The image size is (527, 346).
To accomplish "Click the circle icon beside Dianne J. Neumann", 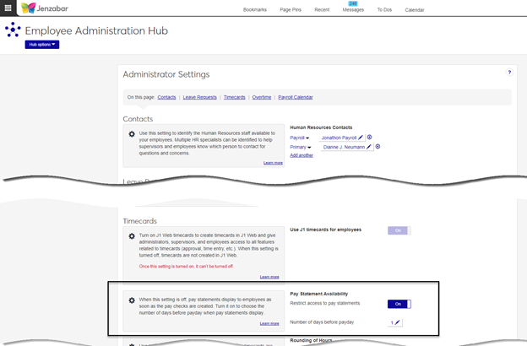I will tap(378, 146).
